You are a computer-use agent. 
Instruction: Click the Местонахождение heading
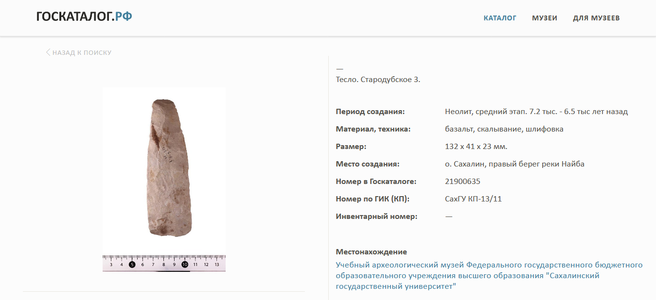click(372, 252)
